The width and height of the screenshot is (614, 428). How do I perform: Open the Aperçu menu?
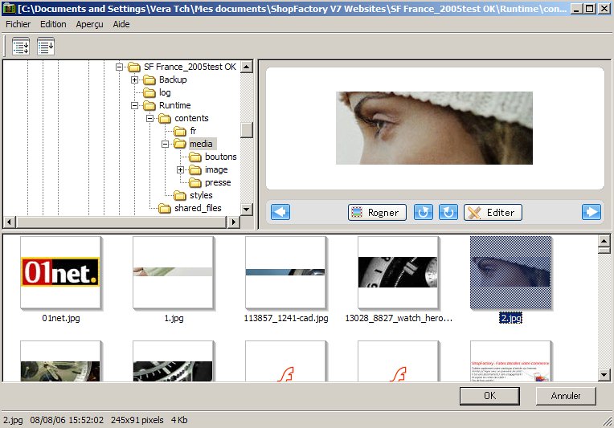89,24
